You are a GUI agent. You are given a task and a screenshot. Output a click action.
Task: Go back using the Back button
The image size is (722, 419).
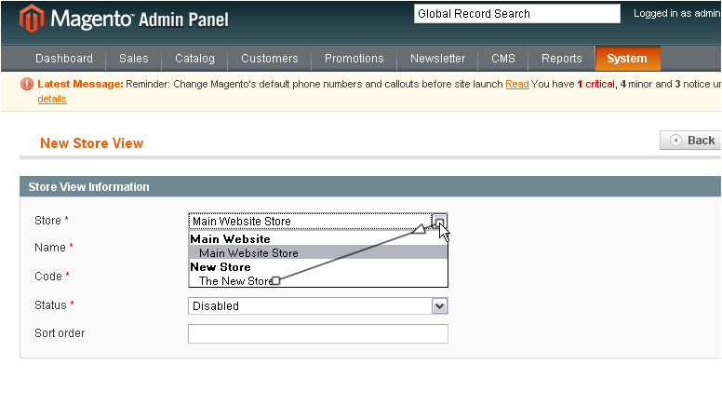(x=690, y=140)
